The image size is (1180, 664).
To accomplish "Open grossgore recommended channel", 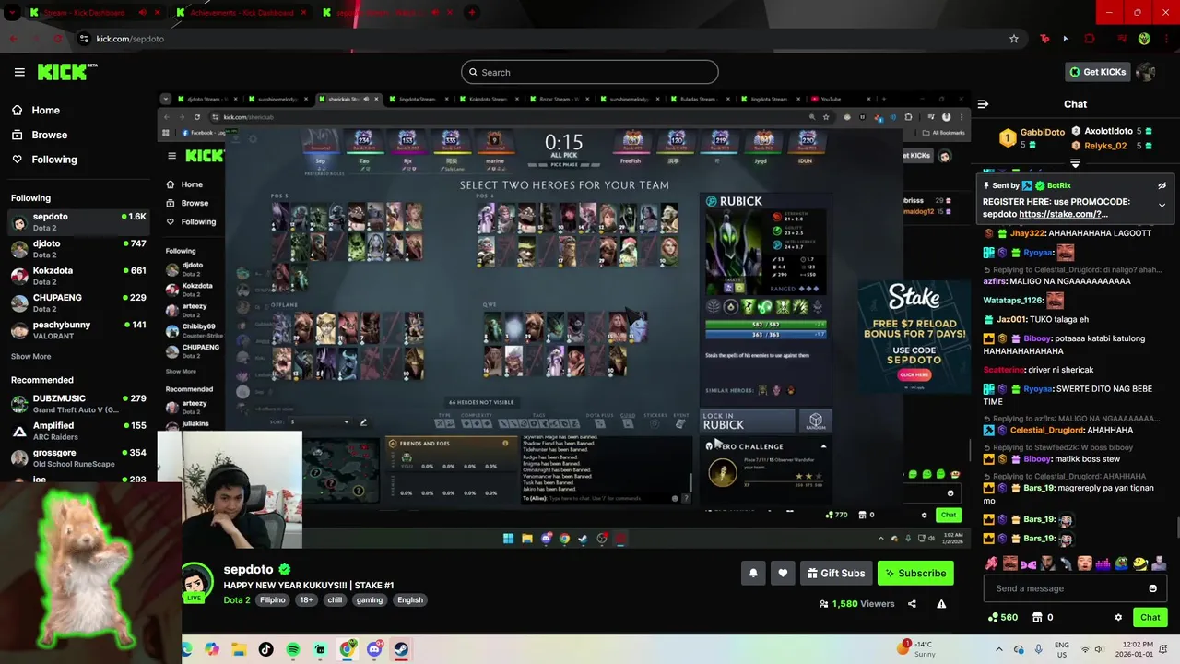I will point(78,457).
